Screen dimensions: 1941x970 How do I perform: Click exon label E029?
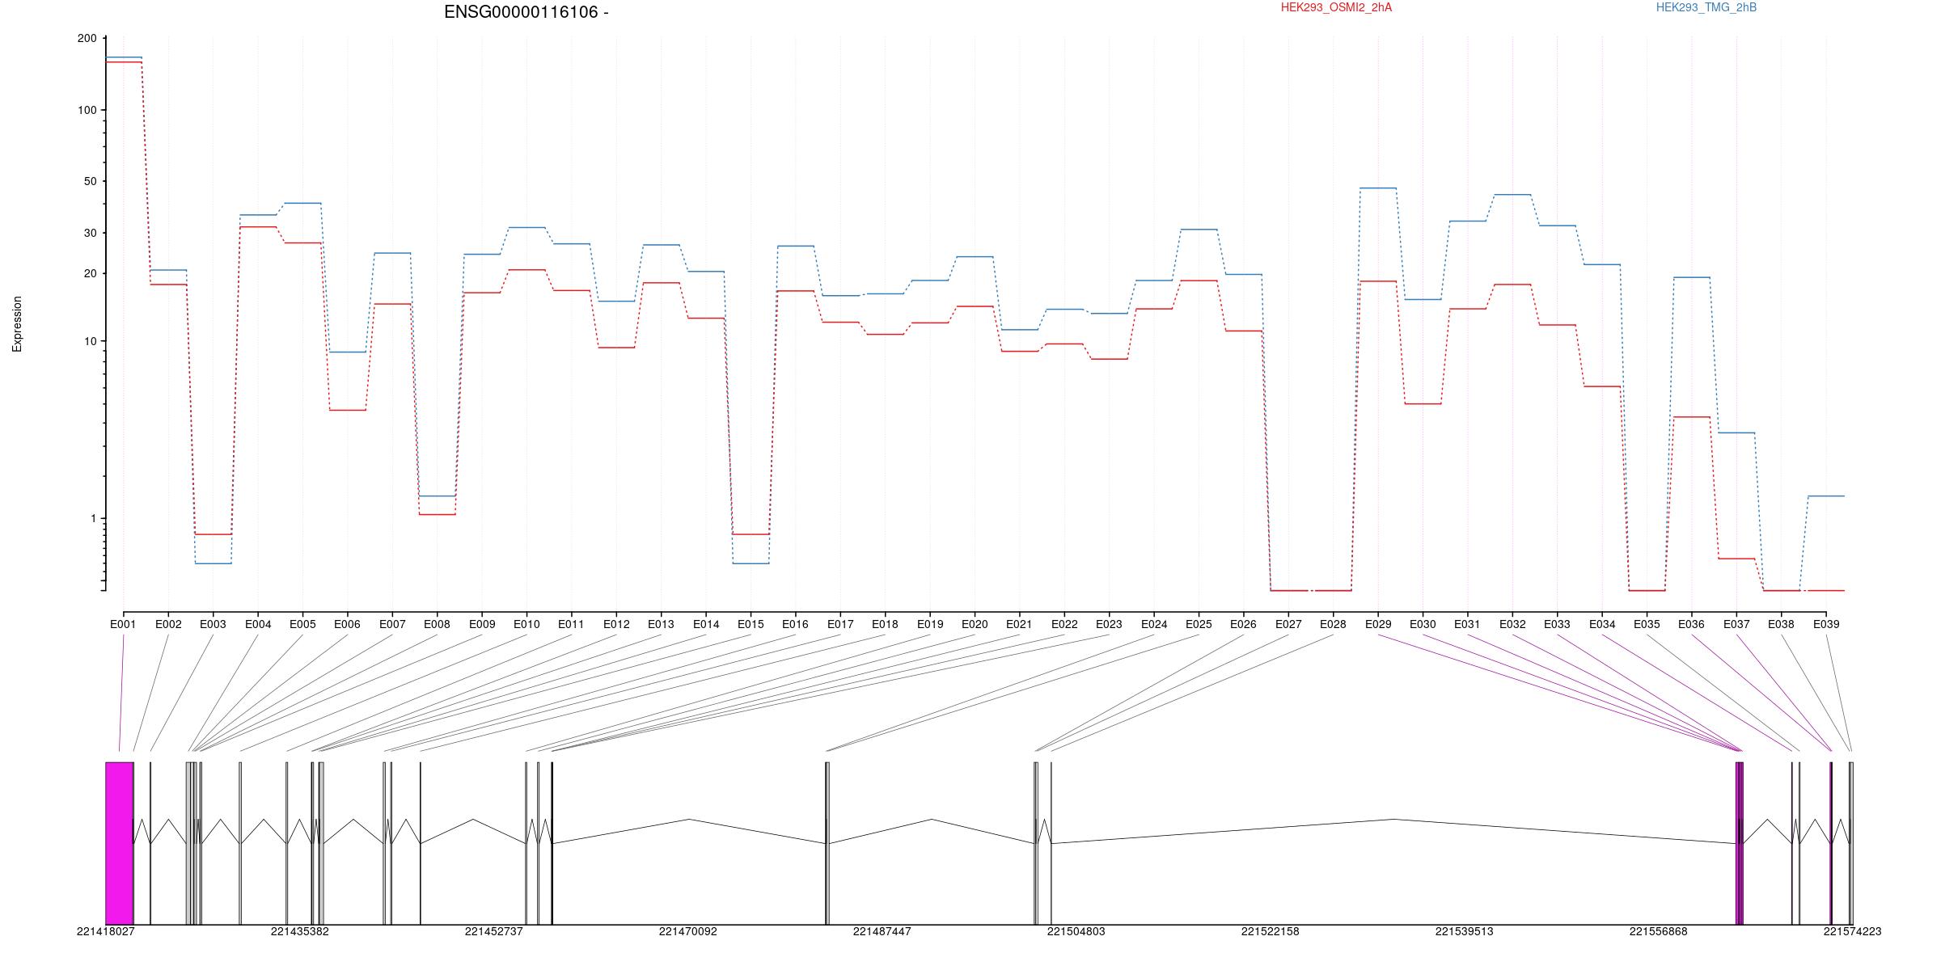(x=1378, y=624)
